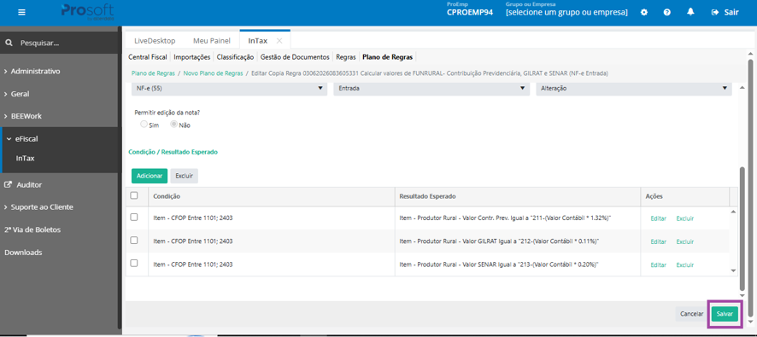Close the InTax tab with X
Screen dimensions: 757x337
tap(279, 41)
